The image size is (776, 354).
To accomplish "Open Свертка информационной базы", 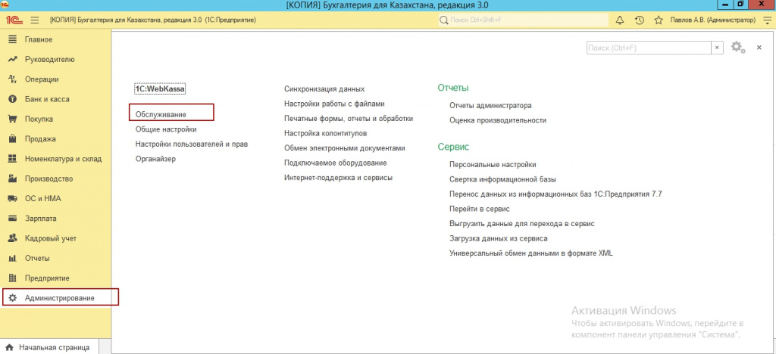I will [502, 179].
